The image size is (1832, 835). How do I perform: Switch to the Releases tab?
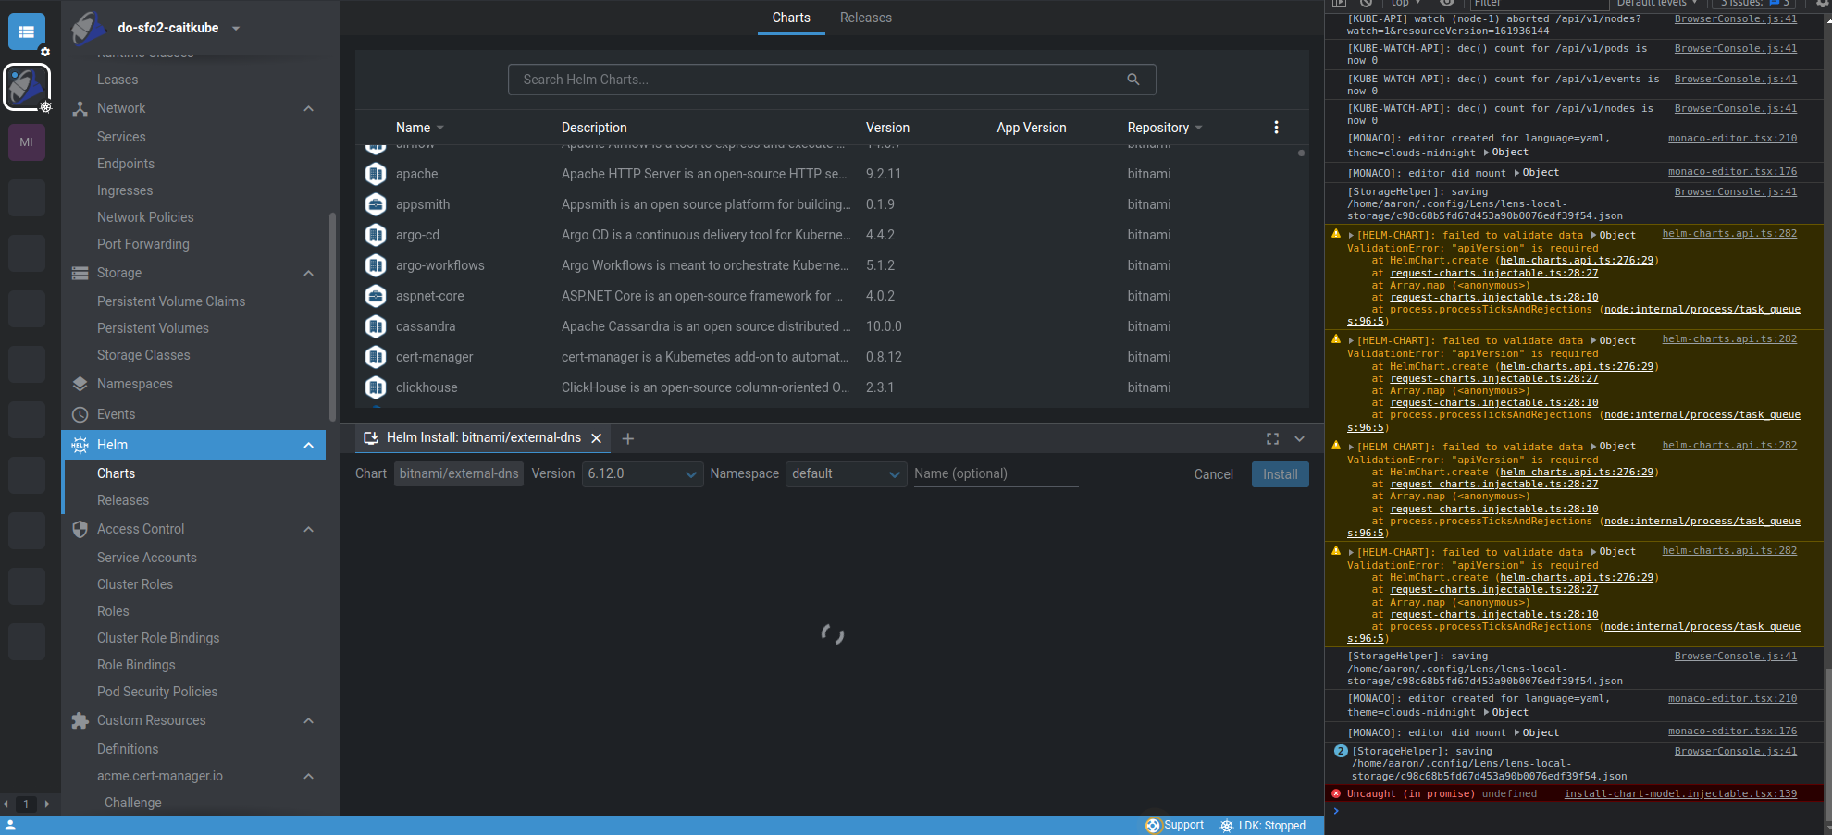click(865, 18)
